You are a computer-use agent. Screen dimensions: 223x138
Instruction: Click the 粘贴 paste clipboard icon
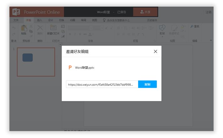[24, 28]
